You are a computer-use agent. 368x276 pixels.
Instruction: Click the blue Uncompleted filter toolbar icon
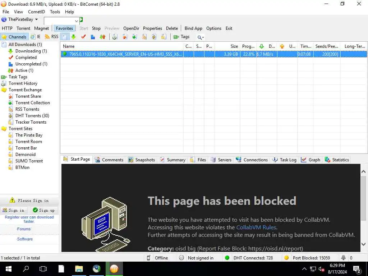[x=93, y=37]
